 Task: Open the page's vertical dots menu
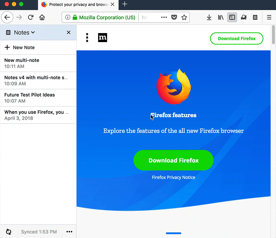point(87,38)
